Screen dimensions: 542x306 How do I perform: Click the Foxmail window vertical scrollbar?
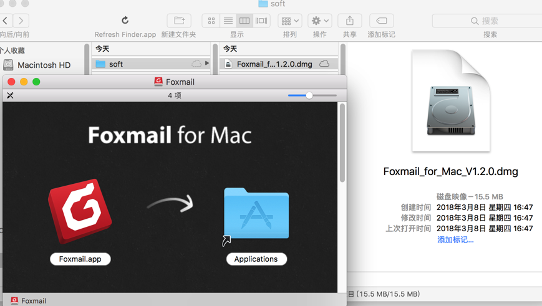[x=342, y=143]
